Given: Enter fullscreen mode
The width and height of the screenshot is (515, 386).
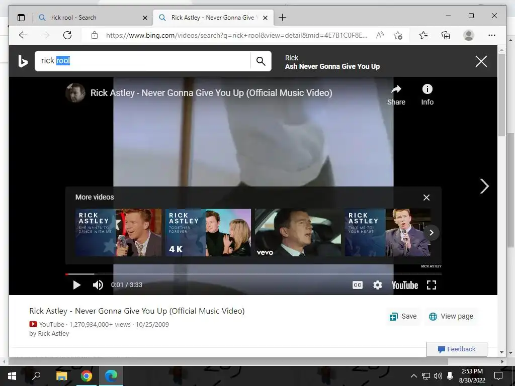Looking at the screenshot, I should point(431,285).
